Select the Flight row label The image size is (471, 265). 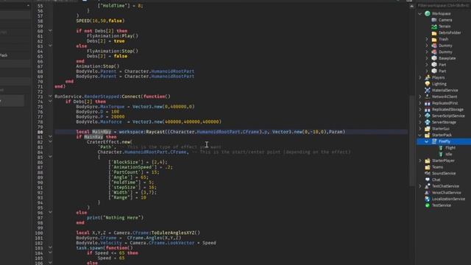click(x=450, y=148)
